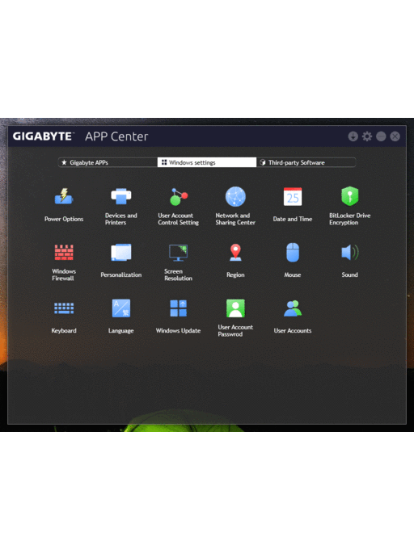Click the download arrow icon in title bar

coord(353,136)
